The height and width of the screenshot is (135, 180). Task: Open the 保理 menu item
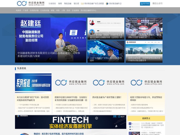pos(60,3)
